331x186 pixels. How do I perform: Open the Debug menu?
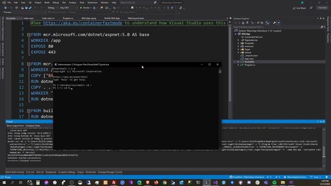coord(56,3)
